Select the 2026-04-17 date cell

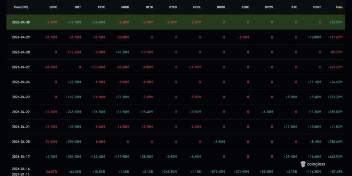[21, 157]
